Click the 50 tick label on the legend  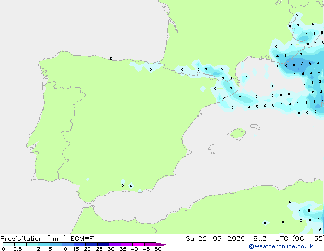(x=158, y=249)
